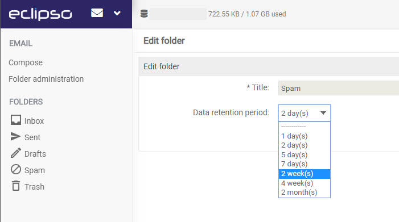Click the storage usage progress bar
Viewport: 399px width, 222px height.
pos(178,14)
